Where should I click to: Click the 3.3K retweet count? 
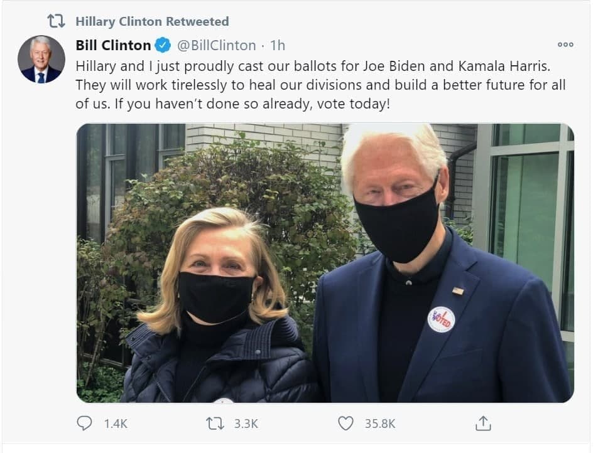(246, 424)
